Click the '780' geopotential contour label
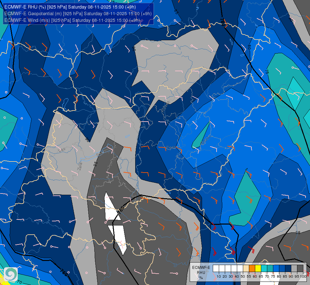This screenshot has width=310, height=285. (x=222, y=22)
